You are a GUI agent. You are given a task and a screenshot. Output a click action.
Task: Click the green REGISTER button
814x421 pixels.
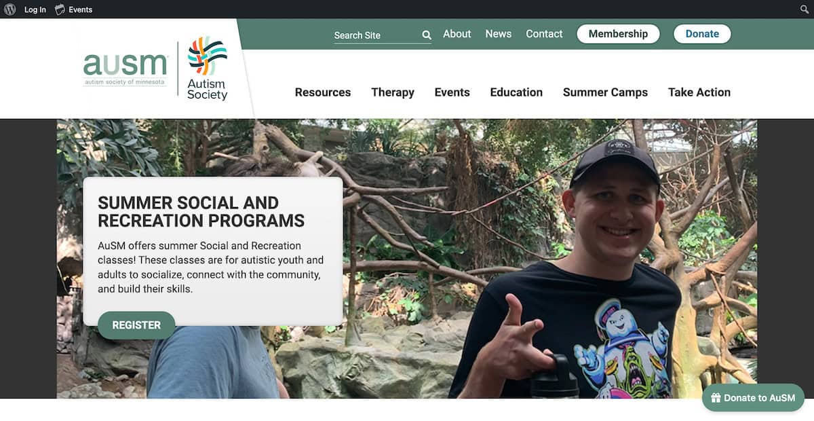[x=136, y=325]
